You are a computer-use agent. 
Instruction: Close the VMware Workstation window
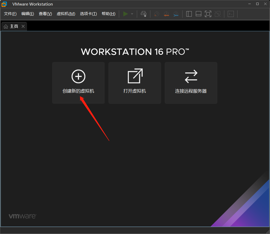pyautogui.click(x=265, y=4)
